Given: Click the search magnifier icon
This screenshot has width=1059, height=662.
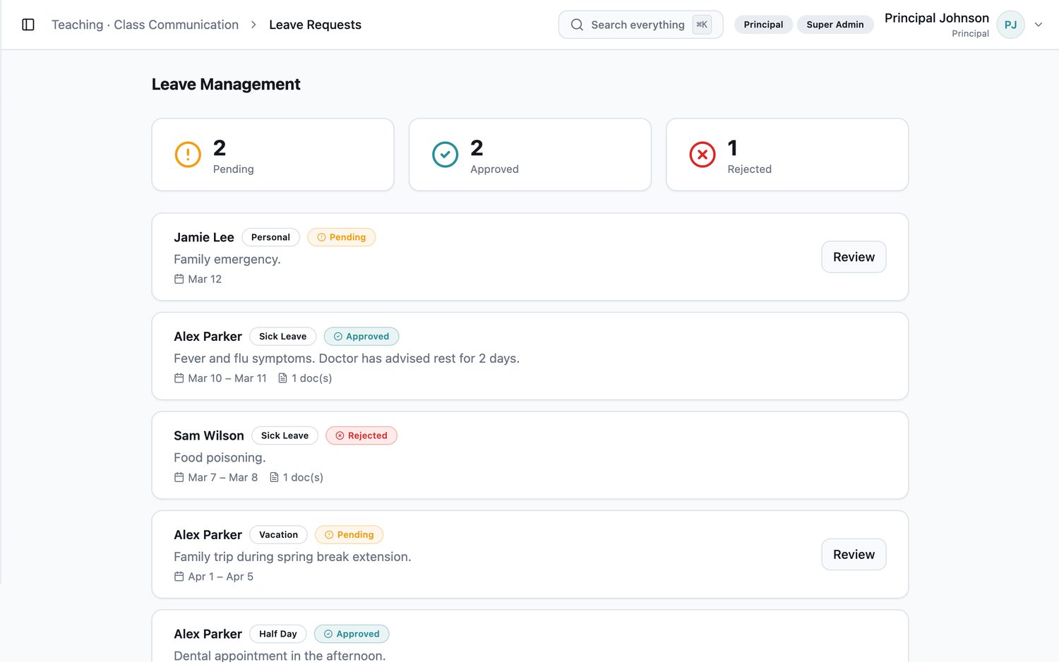Looking at the screenshot, I should (x=577, y=25).
